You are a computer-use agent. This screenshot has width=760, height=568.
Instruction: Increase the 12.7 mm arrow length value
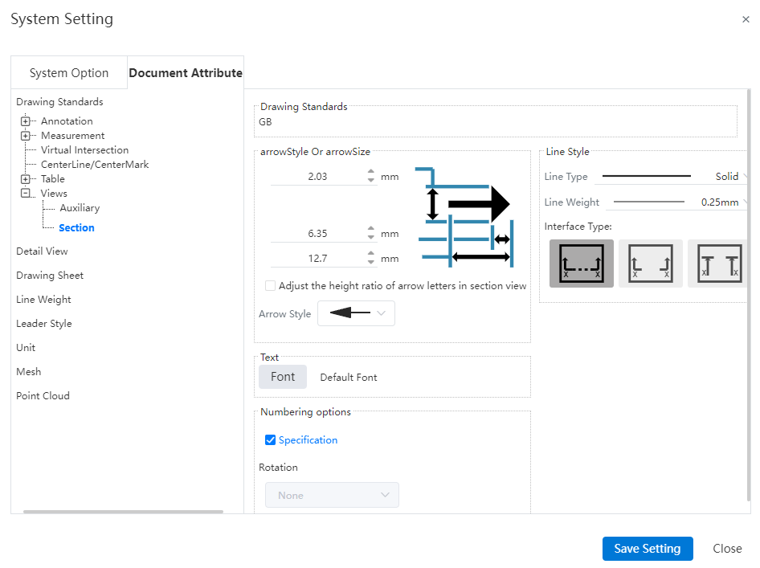(371, 253)
